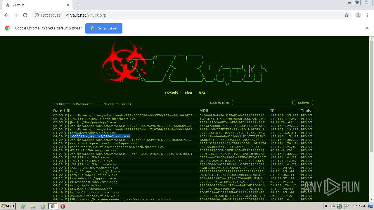Viewport: 374px width, 210px height.
Task: Click knesodea.info/app/app.exe entry
Action: click(93, 178)
